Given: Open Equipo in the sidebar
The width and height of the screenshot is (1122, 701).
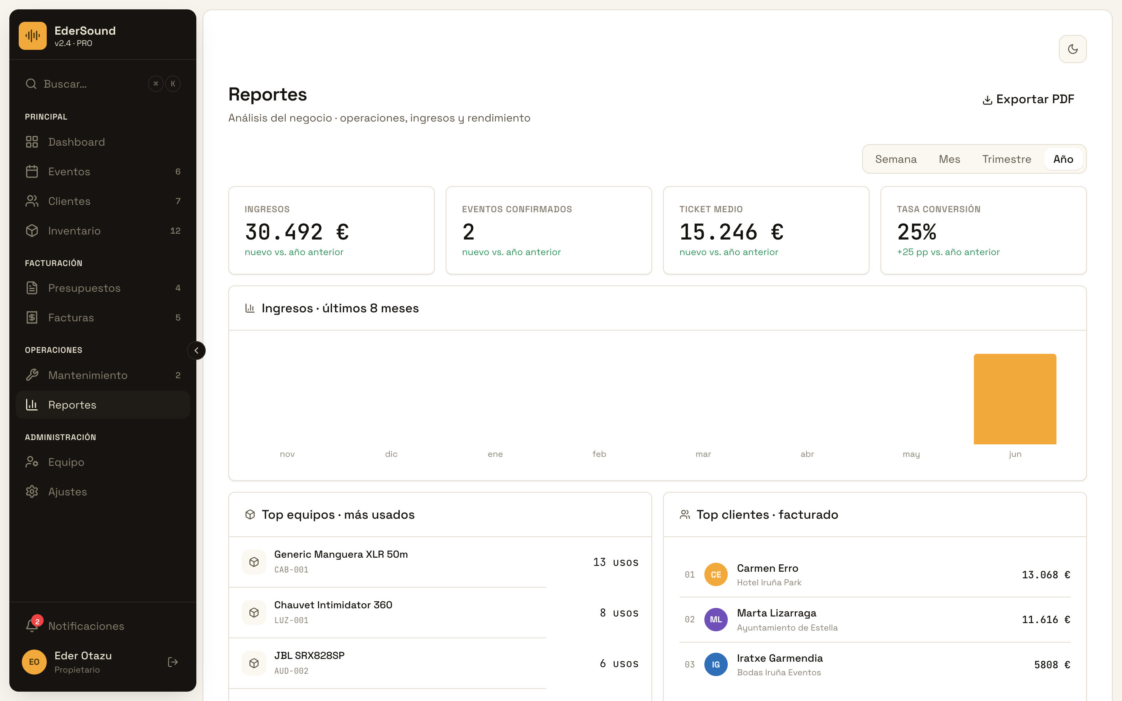Looking at the screenshot, I should (x=102, y=462).
